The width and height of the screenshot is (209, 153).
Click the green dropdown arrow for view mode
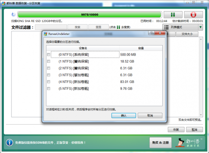click(200, 27)
